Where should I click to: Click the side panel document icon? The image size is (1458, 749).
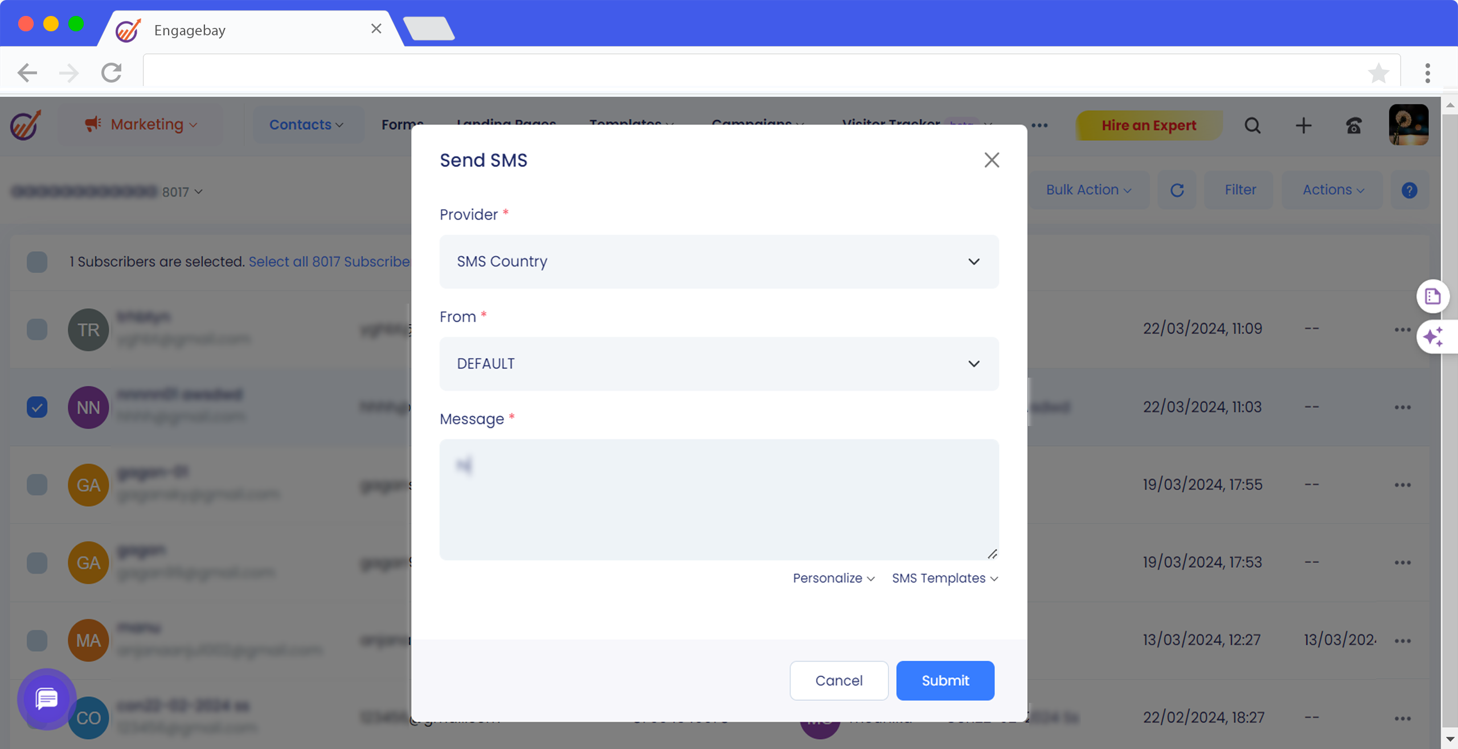(x=1433, y=296)
